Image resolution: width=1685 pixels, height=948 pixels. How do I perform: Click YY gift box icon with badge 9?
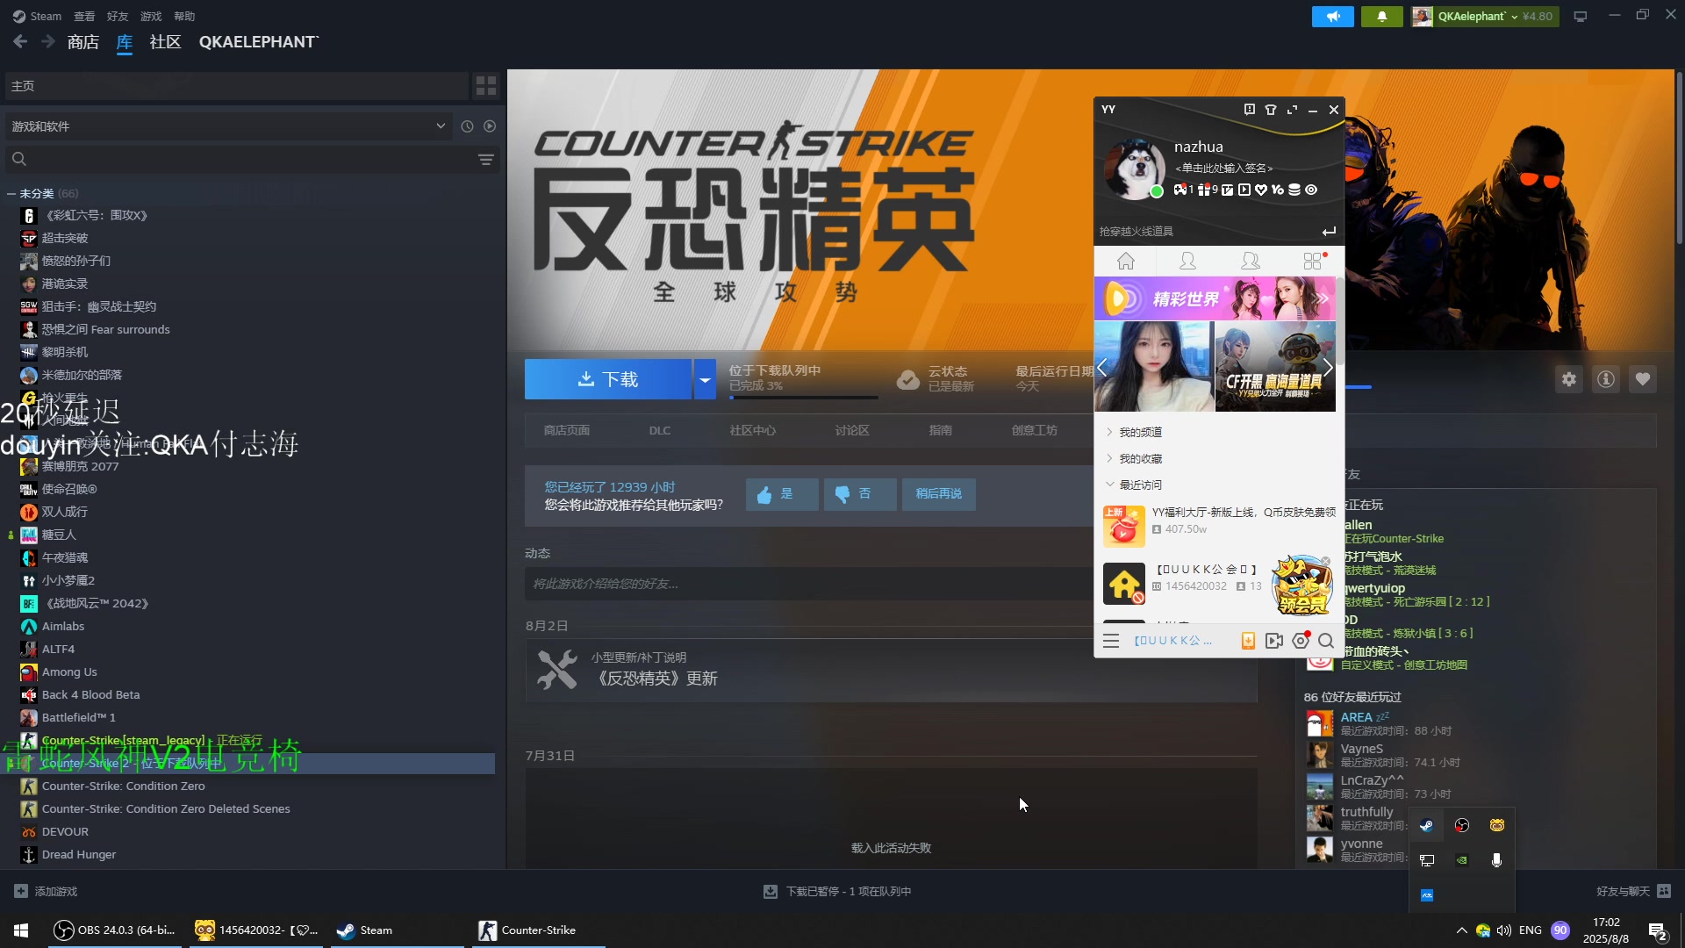tap(1204, 190)
